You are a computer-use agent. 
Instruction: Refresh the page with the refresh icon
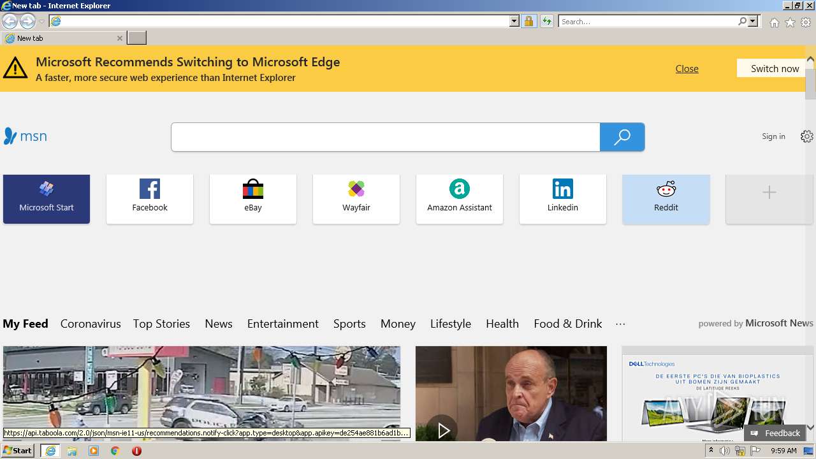click(546, 22)
